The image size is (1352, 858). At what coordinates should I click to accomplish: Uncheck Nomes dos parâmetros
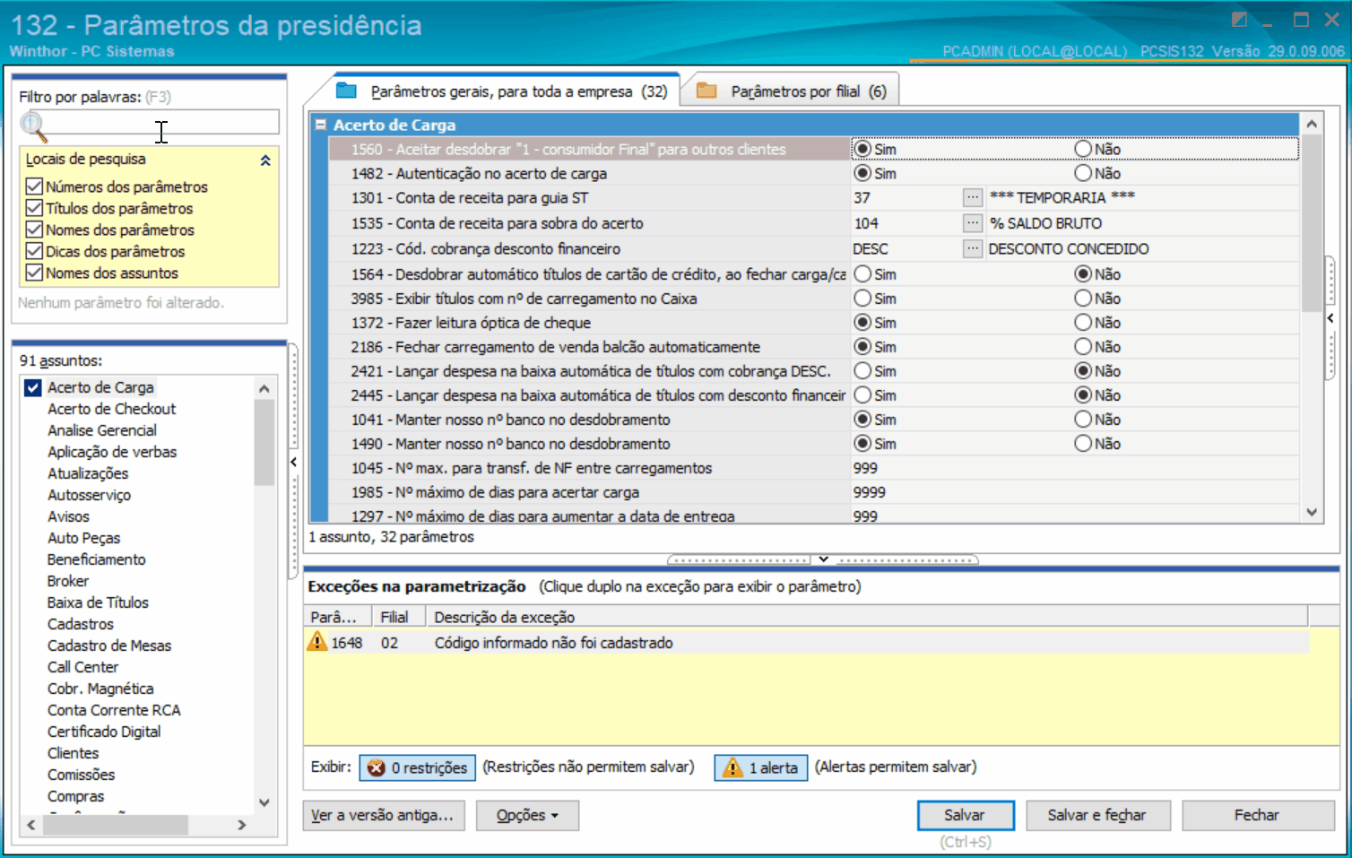tap(34, 230)
